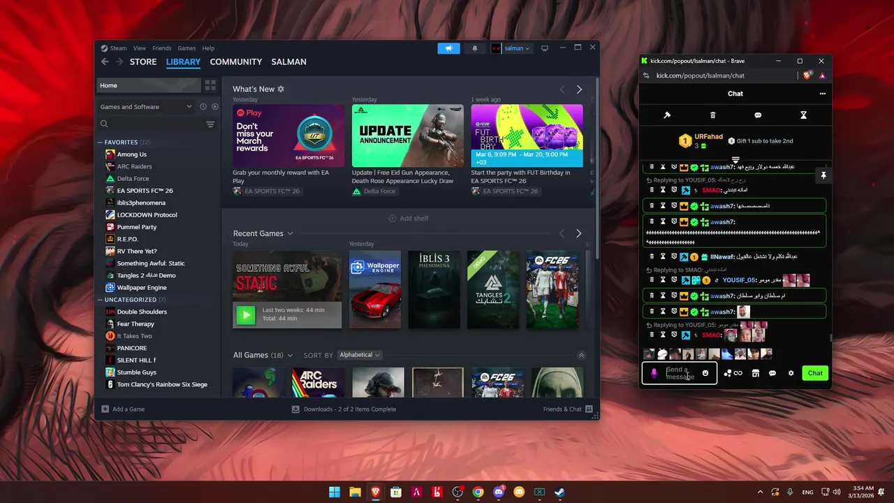The image size is (894, 503).
Task: Collapse All Games shelf chevron icon
Action: tap(581, 355)
